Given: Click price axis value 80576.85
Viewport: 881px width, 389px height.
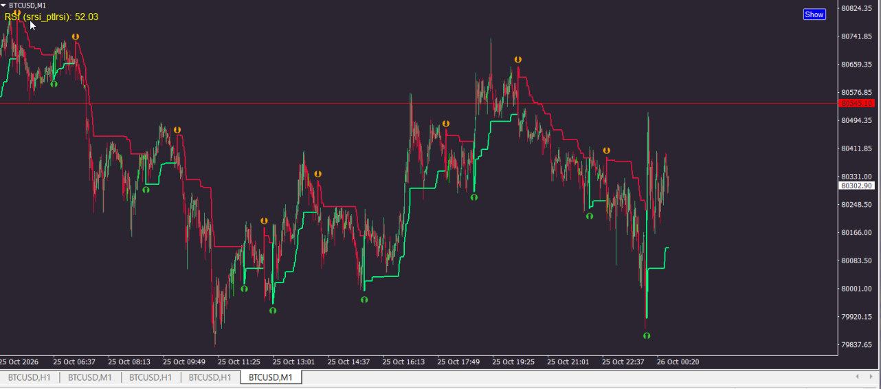Looking at the screenshot, I should click(x=857, y=93).
